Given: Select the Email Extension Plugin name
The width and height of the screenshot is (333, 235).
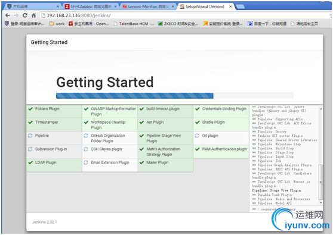Looking at the screenshot, I should click(110, 162).
